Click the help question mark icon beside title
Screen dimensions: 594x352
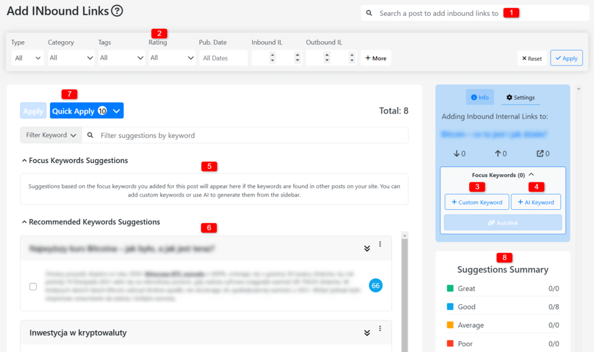click(117, 10)
